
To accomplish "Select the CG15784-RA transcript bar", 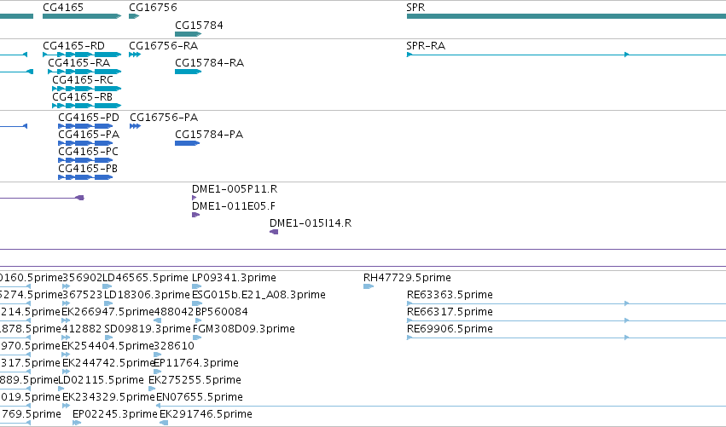I will (x=188, y=72).
